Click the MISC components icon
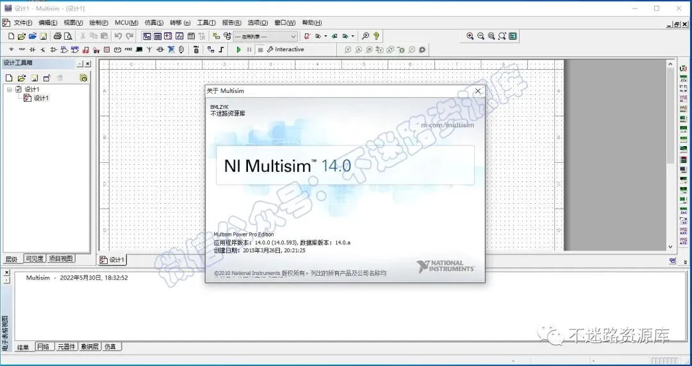Image resolution: width=692 pixels, height=366 pixels. point(128,50)
